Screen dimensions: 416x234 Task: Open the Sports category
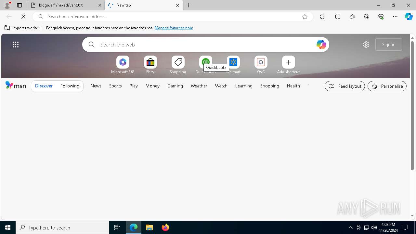[x=115, y=86]
